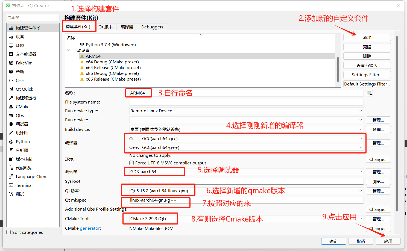
Task: Open the 文本编辑器 text editor category icon
Action: (x=11, y=54)
